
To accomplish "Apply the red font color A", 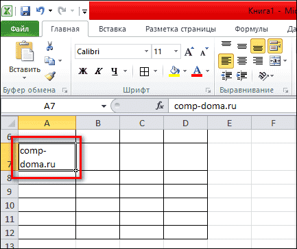I will [197, 71].
